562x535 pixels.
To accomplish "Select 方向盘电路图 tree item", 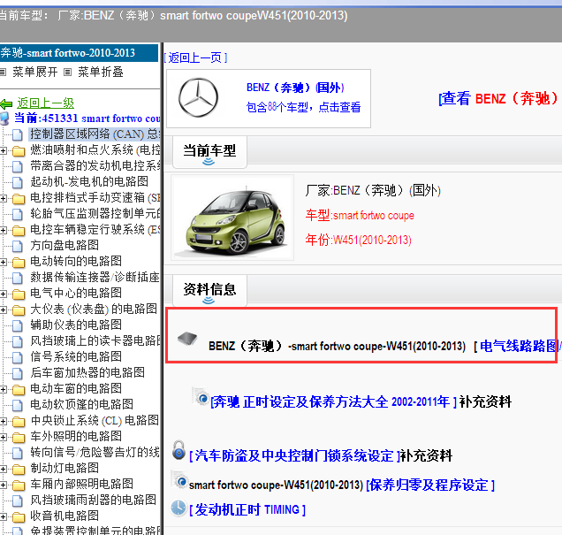I will tap(65, 246).
